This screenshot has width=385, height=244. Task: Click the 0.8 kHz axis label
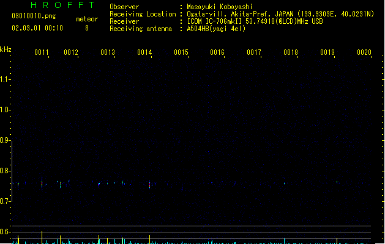pos(4,171)
